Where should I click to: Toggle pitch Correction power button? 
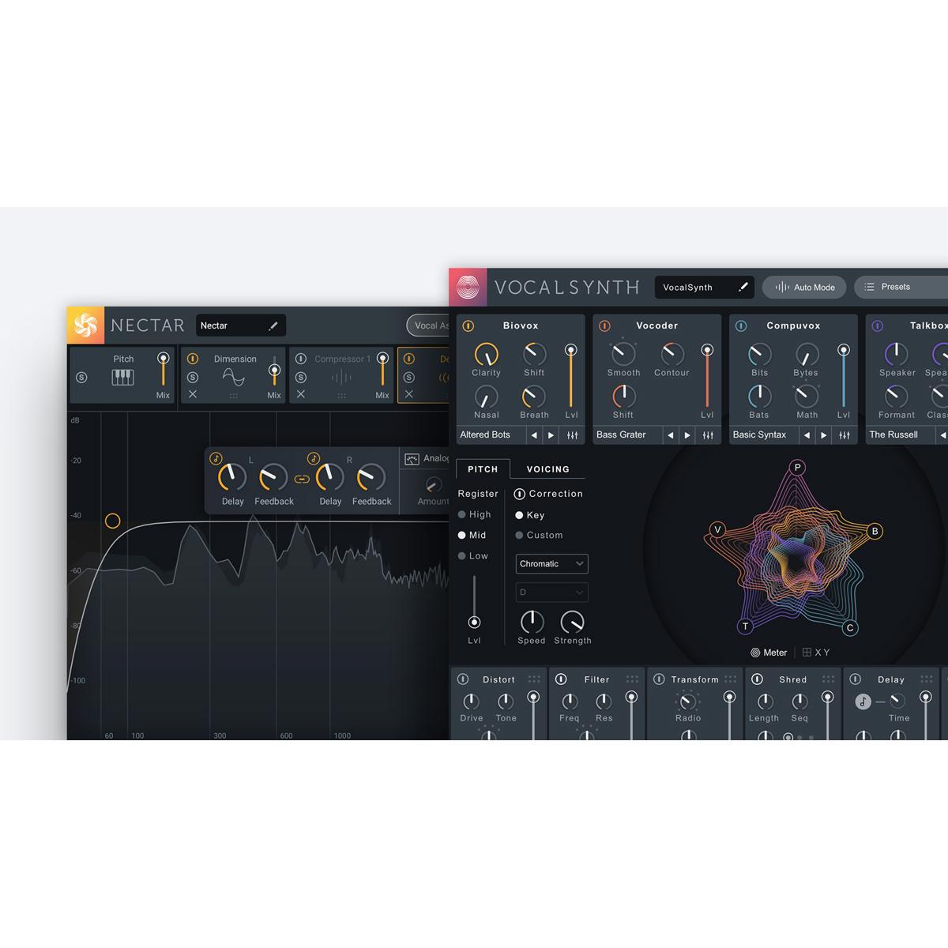[x=519, y=494]
